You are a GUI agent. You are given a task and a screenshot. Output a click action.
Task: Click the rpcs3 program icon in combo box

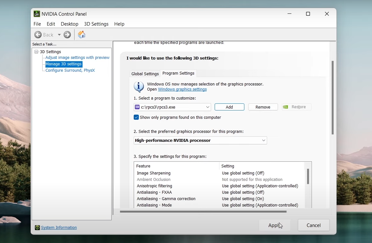point(137,107)
